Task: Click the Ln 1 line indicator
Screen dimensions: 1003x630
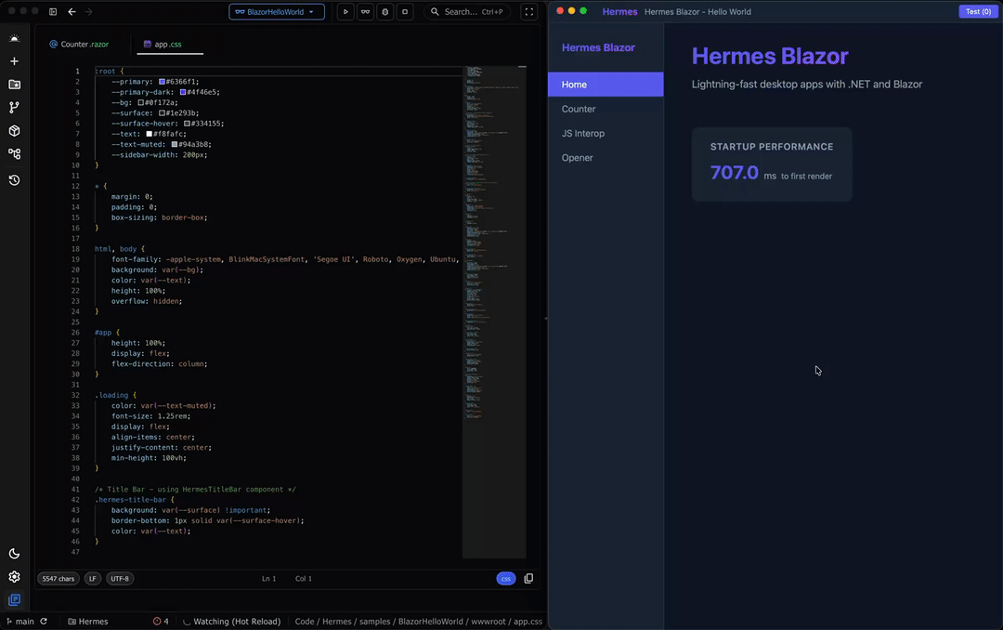Action: (268, 579)
